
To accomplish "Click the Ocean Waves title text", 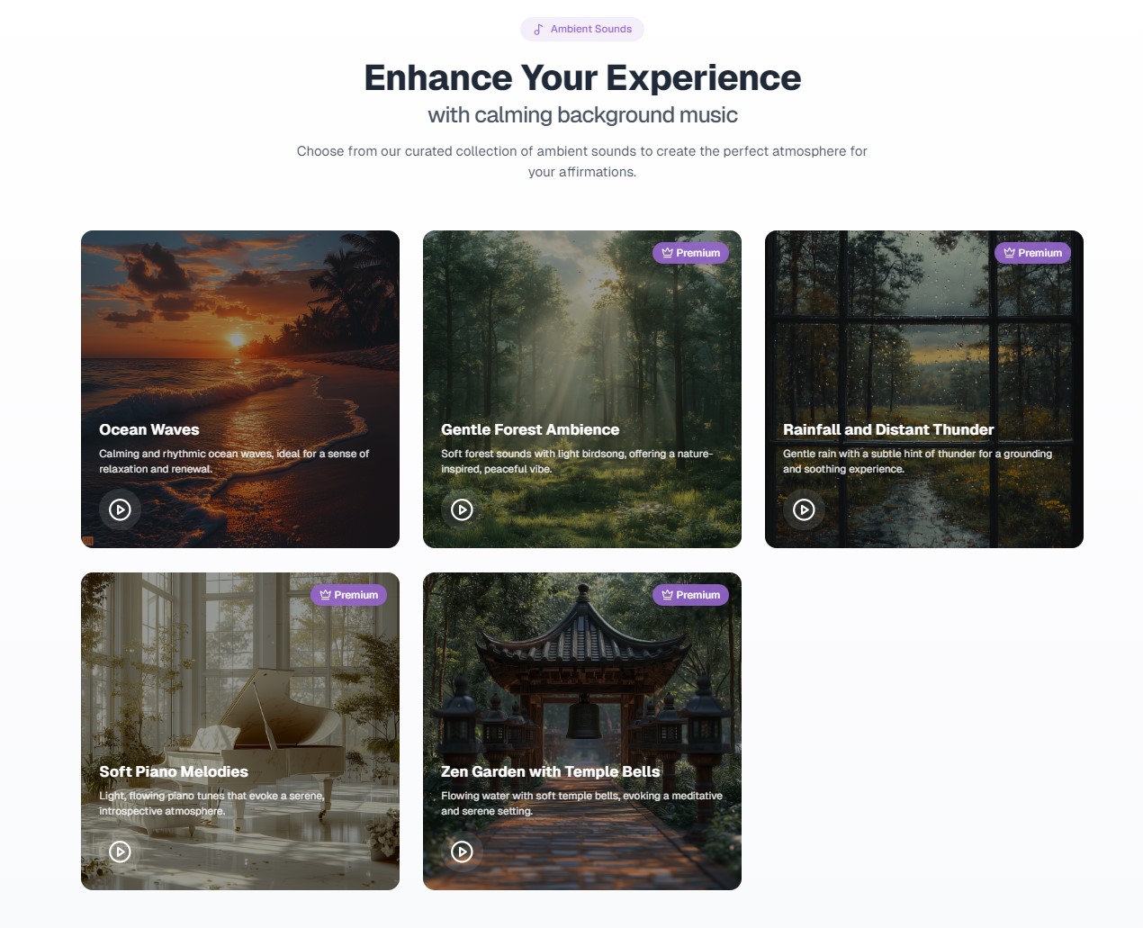I will (x=148, y=430).
